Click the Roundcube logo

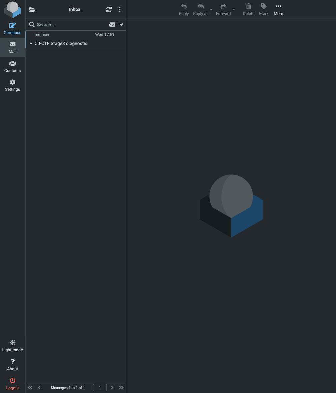(x=13, y=10)
